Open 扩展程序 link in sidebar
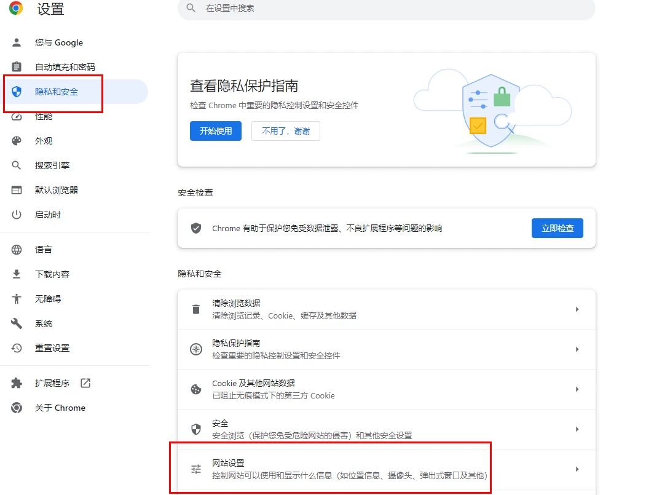The height and width of the screenshot is (495, 662). coord(74,383)
